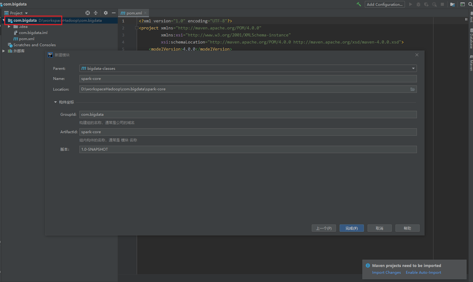This screenshot has height=282, width=473.
Task: Click the info icon in Maven notification
Action: click(368, 265)
